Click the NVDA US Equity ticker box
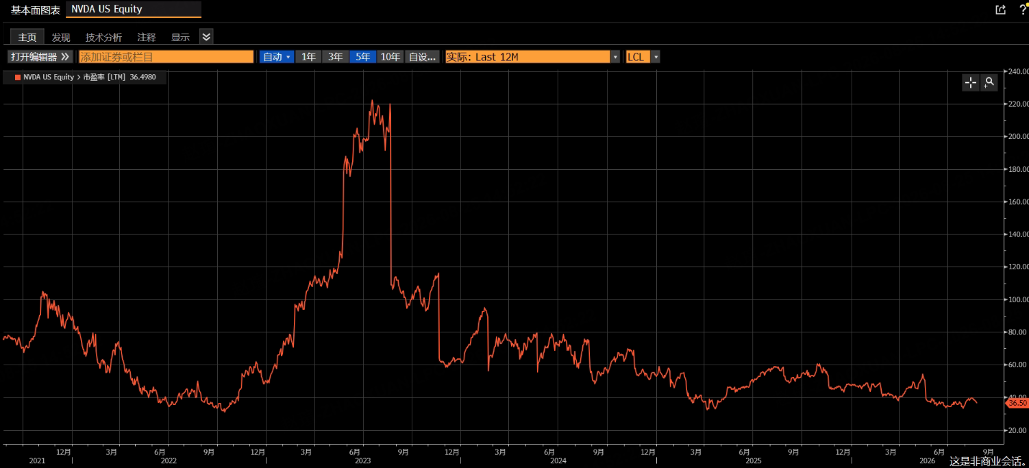This screenshot has height=468, width=1029. point(134,10)
